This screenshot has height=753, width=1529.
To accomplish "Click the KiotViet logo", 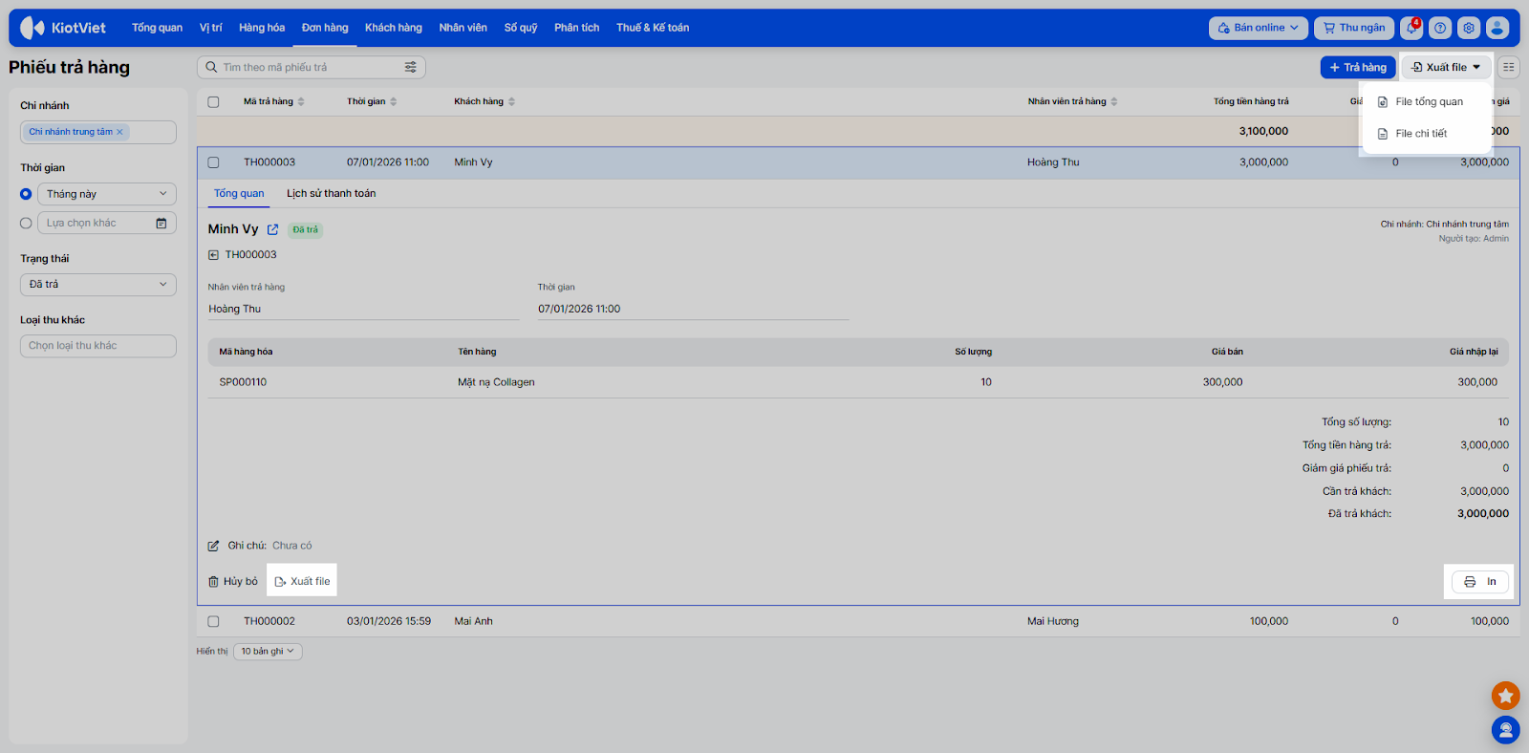I will (63, 28).
